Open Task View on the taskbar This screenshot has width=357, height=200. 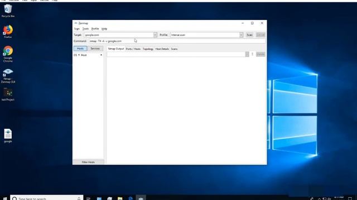tap(88, 198)
